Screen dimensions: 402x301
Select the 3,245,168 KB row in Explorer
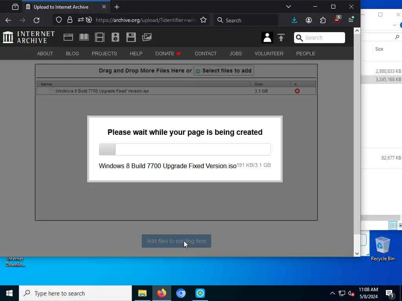tap(382, 79)
